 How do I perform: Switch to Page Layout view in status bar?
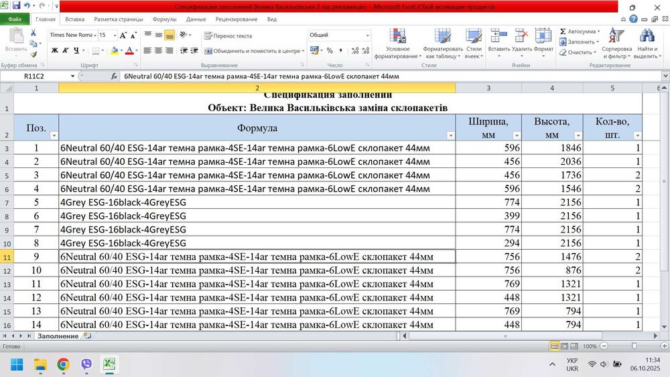564,346
